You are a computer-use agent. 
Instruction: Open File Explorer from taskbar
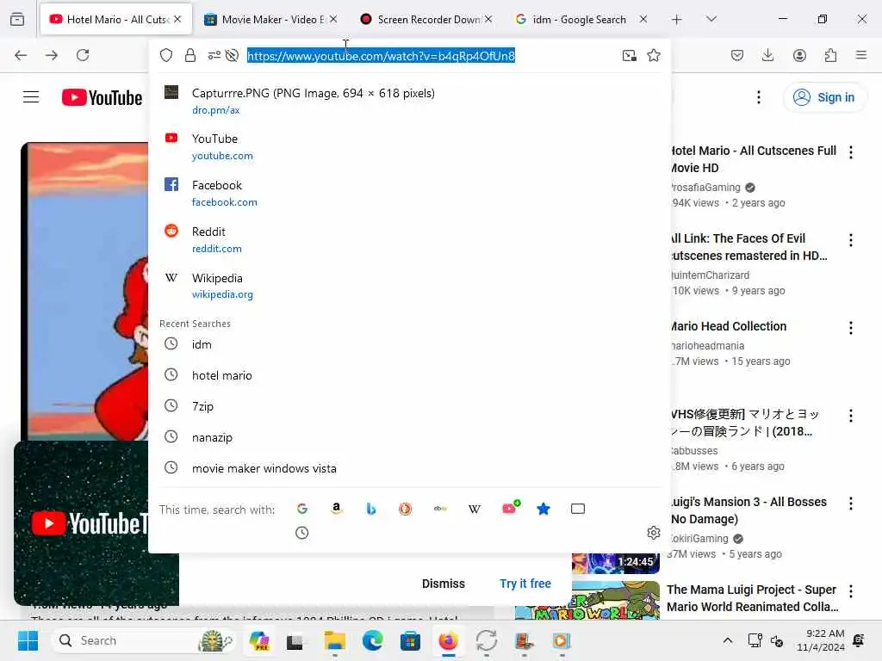point(335,640)
